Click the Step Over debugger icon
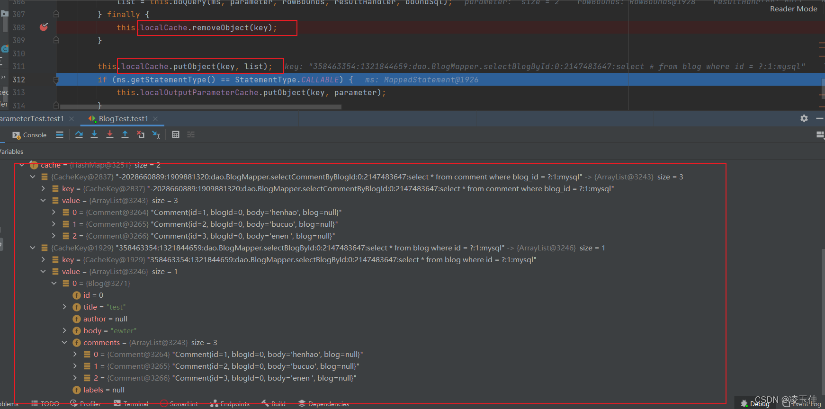This screenshot has height=409, width=825. [x=79, y=135]
